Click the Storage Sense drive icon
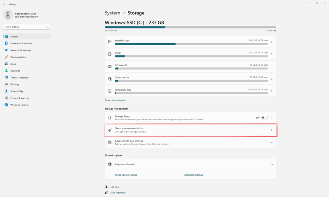This screenshot has width=329, height=197. click(x=110, y=118)
